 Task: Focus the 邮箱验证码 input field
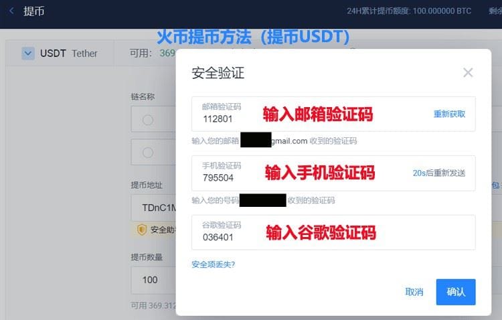click(x=333, y=114)
